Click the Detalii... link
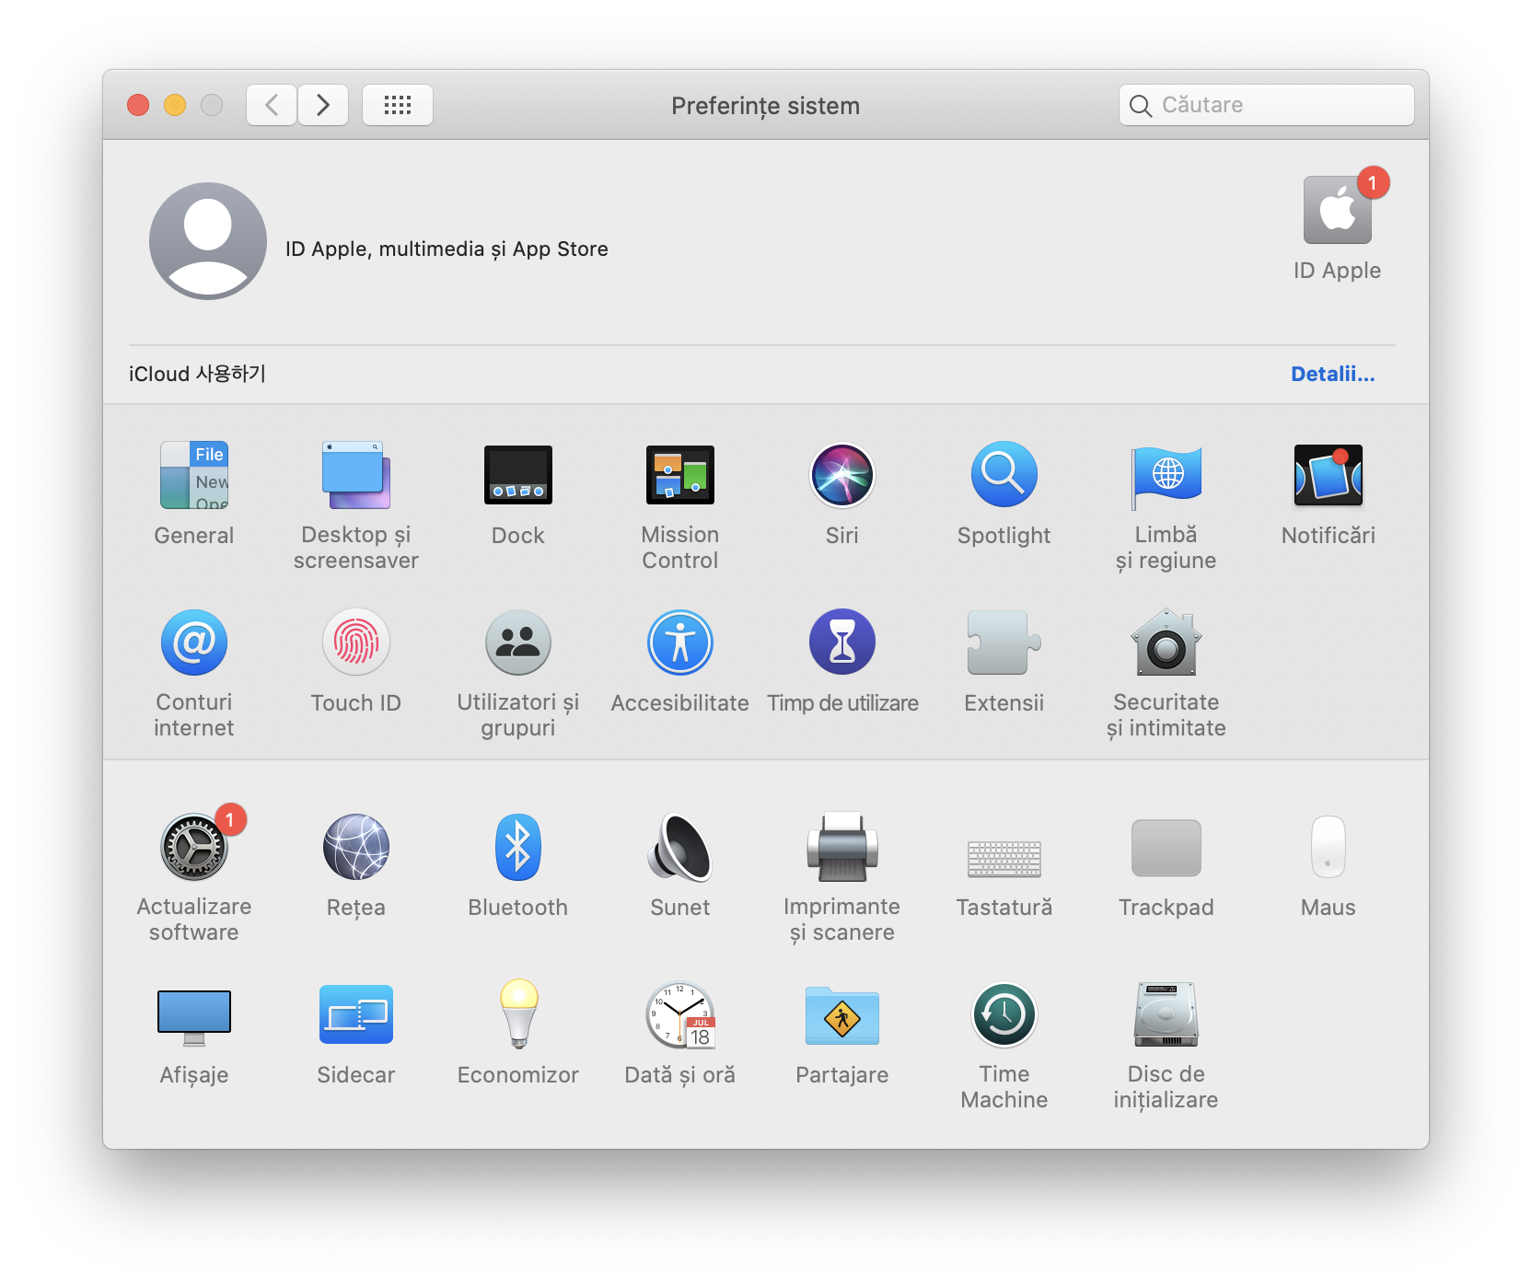This screenshot has width=1532, height=1285. pos(1332,374)
